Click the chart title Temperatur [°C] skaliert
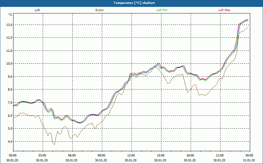The image size is (263, 164). (134, 3)
